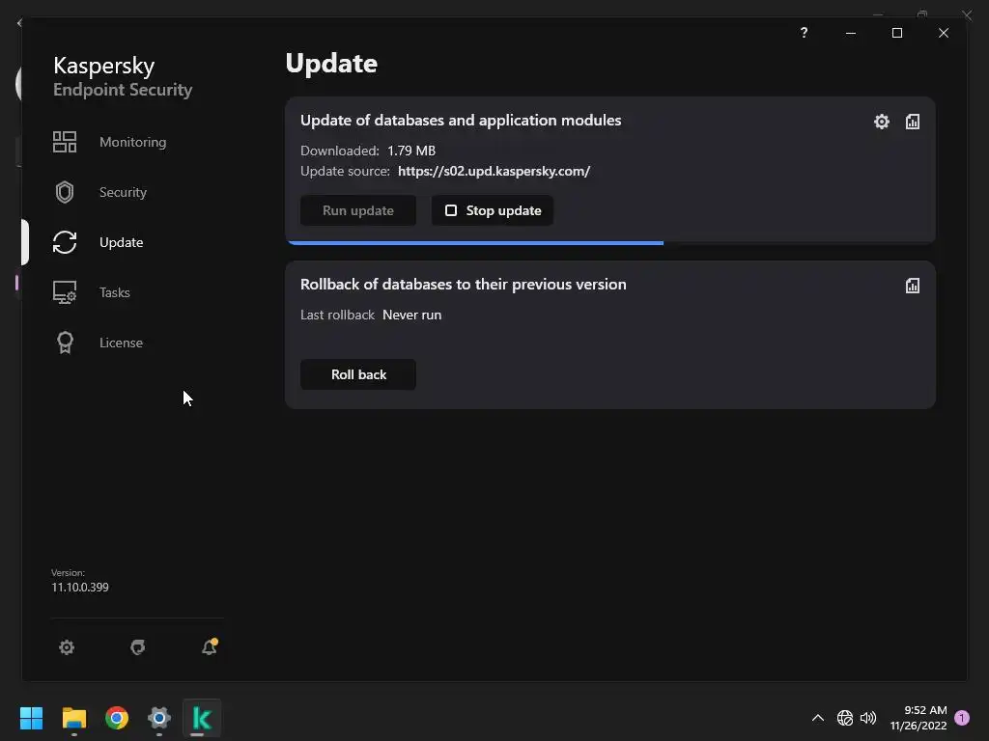Click 'Rollback of databases to their previous version' title

coord(463,285)
